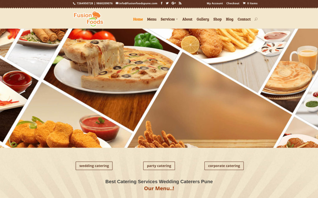Click the envelope email icon
Image resolution: width=318 pixels, height=198 pixels.
pos(117,3)
